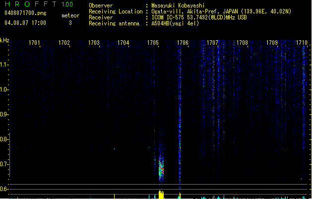312x199 pixels.
Task: Click the Receiving Location field label
Action: 116,11
